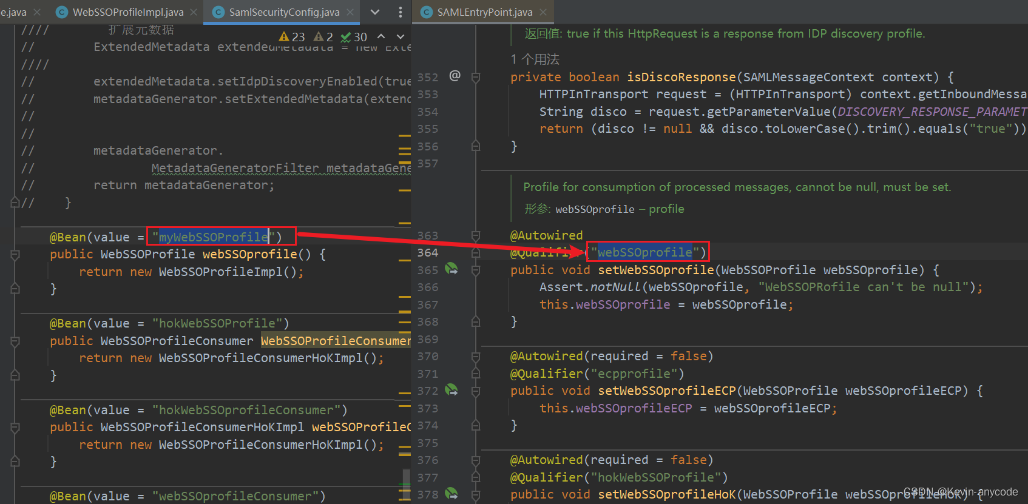Click the bean gutter icon on line 378

(x=451, y=493)
